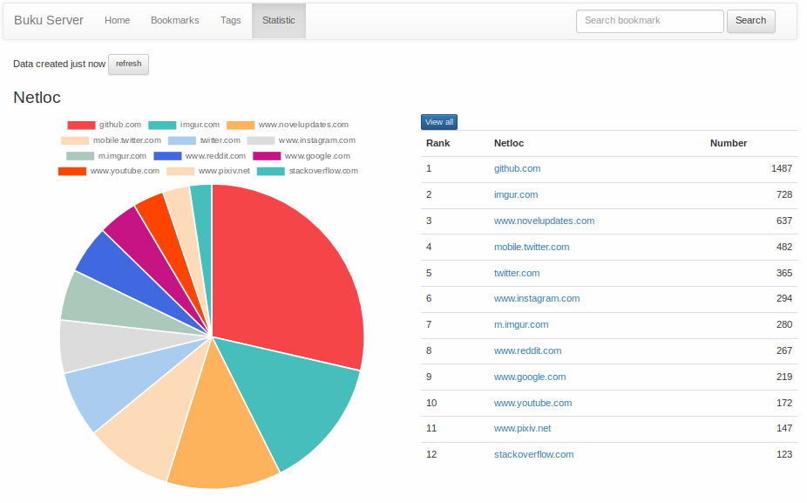This screenshot has width=807, height=503.
Task: Select the Statistic nav item
Action: (278, 20)
